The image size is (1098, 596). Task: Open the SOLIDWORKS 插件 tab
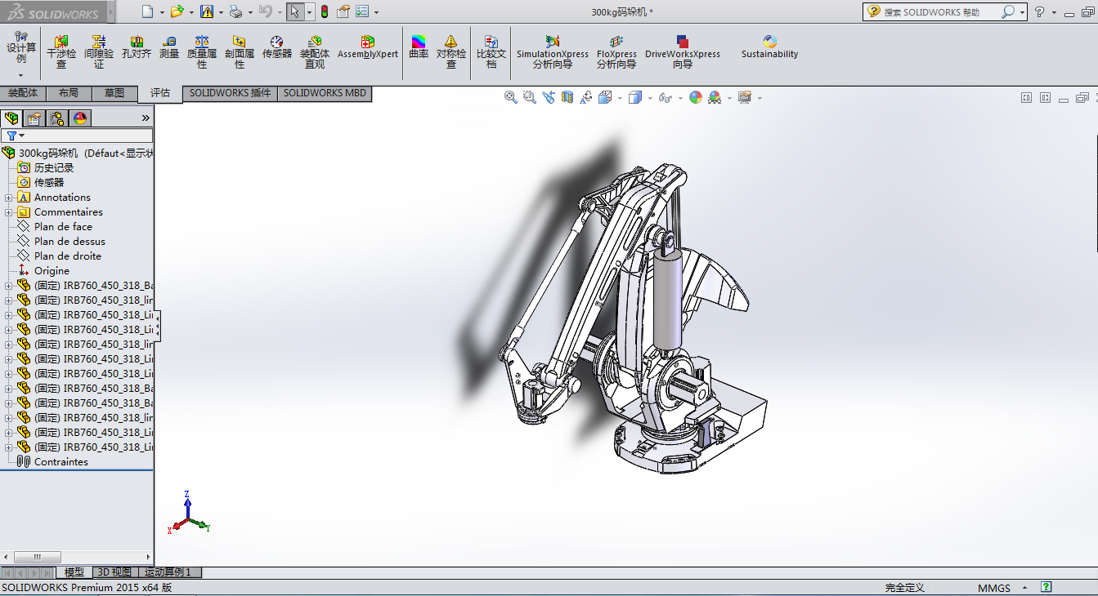[230, 93]
